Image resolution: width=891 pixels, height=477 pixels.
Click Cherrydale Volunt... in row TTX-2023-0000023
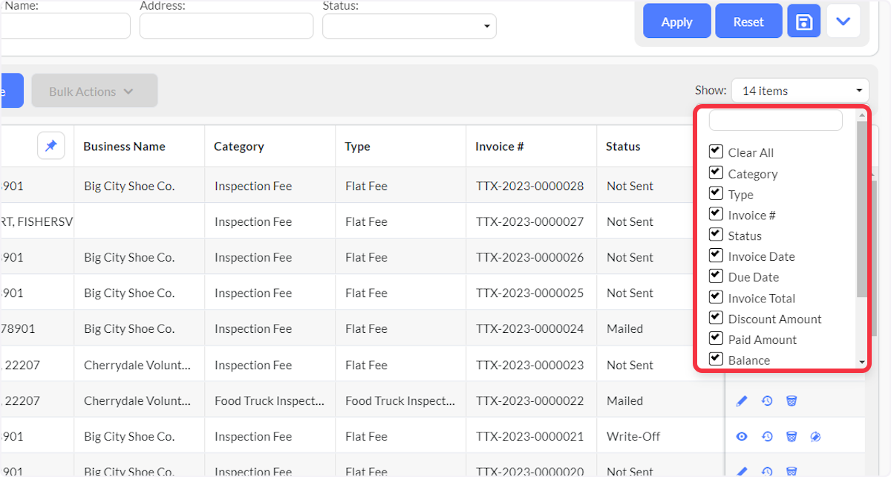(x=137, y=365)
